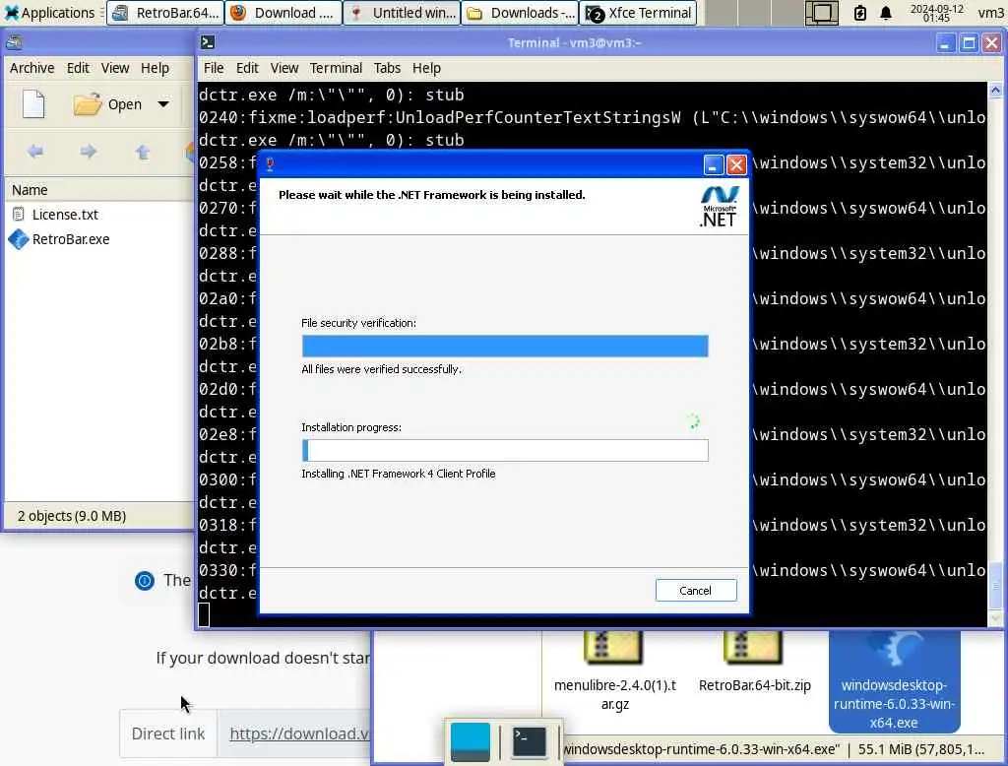This screenshot has width=1008, height=766.
Task: Click the Installation progress bar
Action: [505, 450]
